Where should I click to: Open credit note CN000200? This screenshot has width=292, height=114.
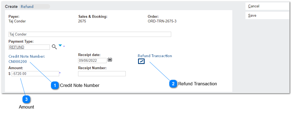click(x=18, y=62)
